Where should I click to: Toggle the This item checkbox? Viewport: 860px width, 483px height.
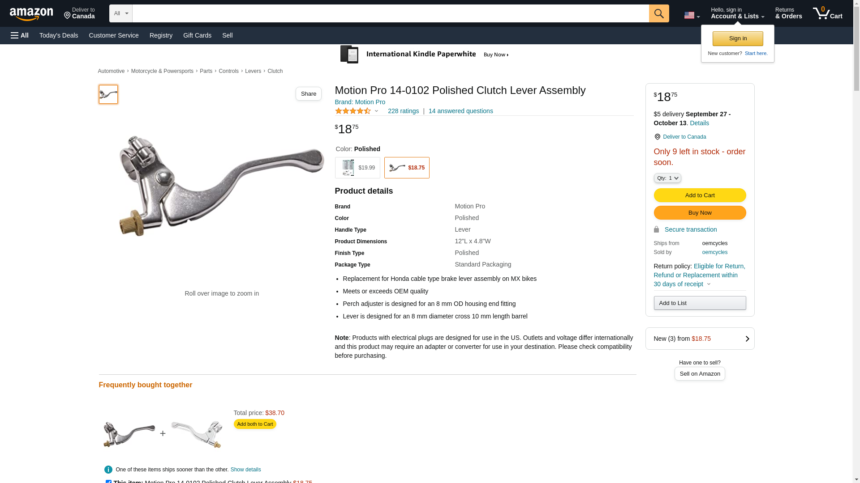(x=108, y=481)
